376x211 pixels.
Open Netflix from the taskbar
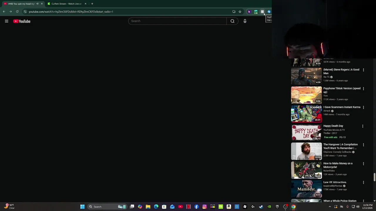188,207
